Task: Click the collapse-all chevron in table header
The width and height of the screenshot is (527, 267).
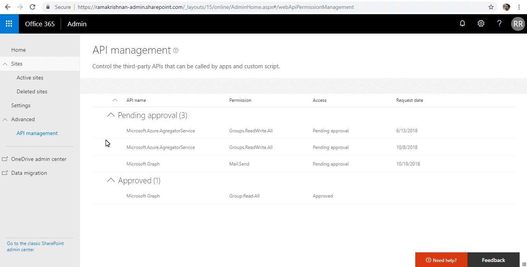Action: pos(114,100)
